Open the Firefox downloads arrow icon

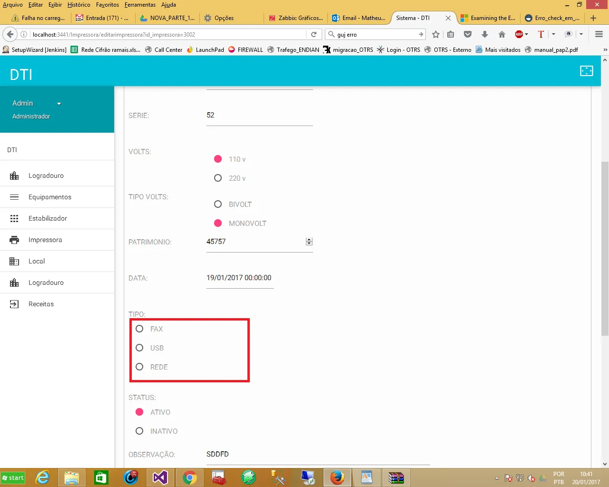click(x=484, y=34)
